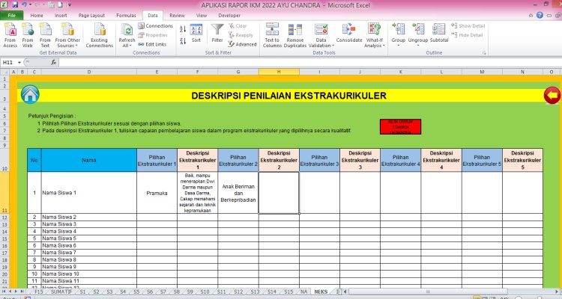Click the Advanced filter button

(242, 44)
